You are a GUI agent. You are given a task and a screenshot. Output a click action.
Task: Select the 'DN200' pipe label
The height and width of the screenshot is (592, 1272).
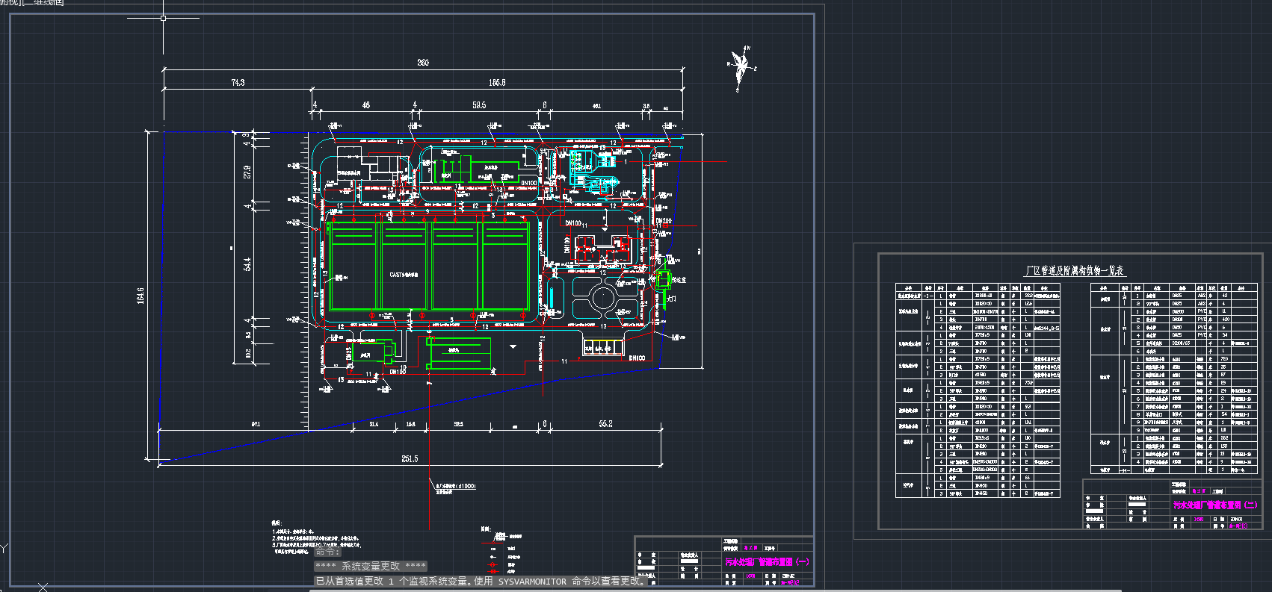664,222
